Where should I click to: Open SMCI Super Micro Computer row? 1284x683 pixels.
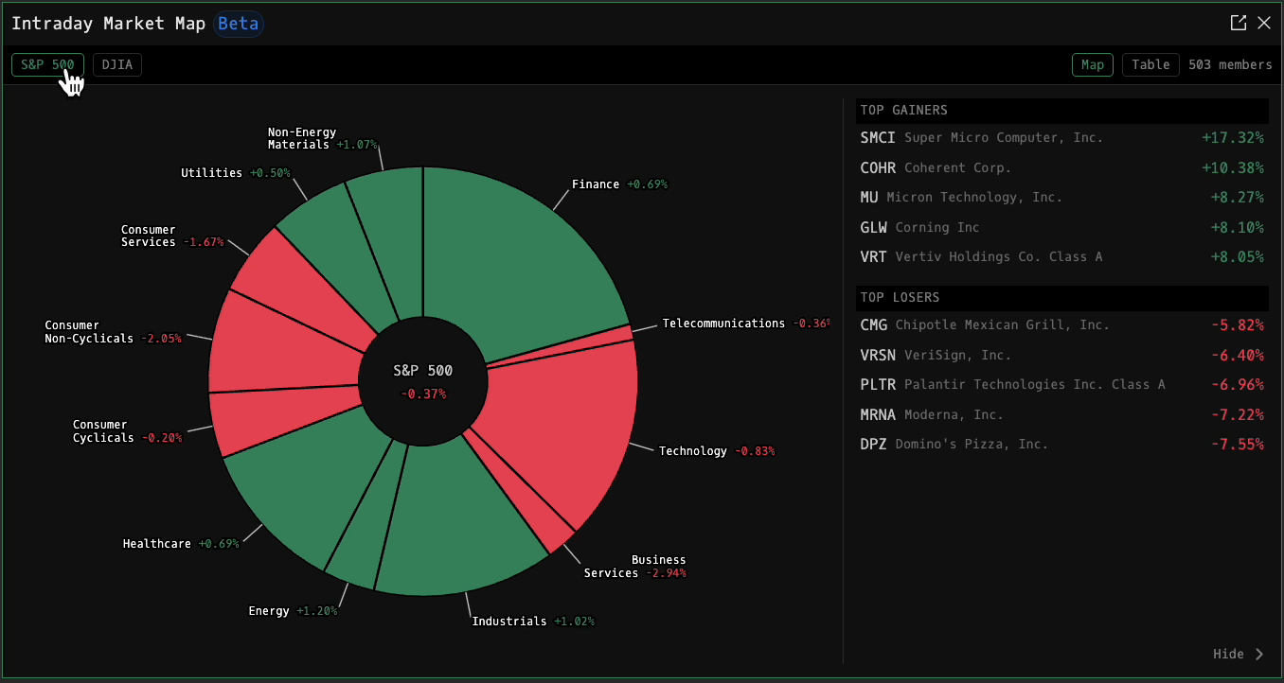[x=1062, y=137]
